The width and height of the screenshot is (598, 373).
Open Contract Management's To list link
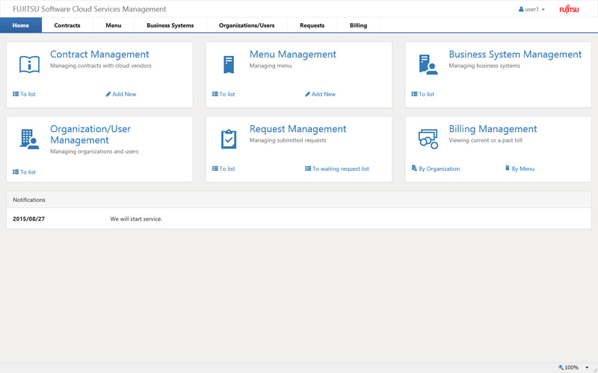pos(24,94)
